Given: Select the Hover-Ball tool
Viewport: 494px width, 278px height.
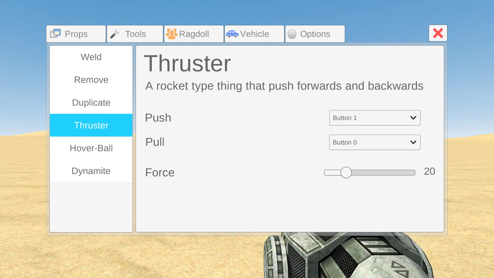Looking at the screenshot, I should (x=91, y=148).
